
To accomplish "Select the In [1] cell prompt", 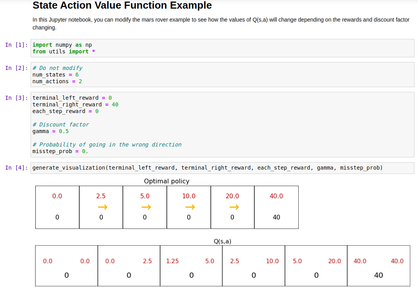I will coord(16,45).
